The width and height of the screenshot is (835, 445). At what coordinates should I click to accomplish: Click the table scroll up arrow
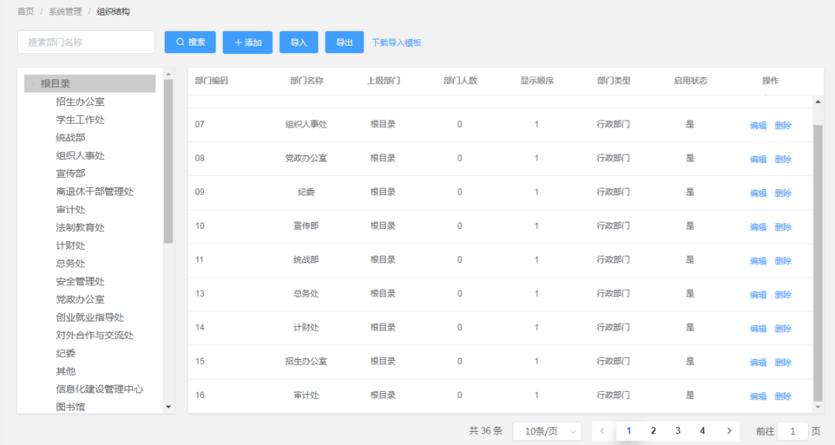(x=818, y=102)
